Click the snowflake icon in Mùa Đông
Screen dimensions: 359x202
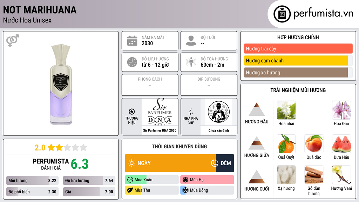185,190
